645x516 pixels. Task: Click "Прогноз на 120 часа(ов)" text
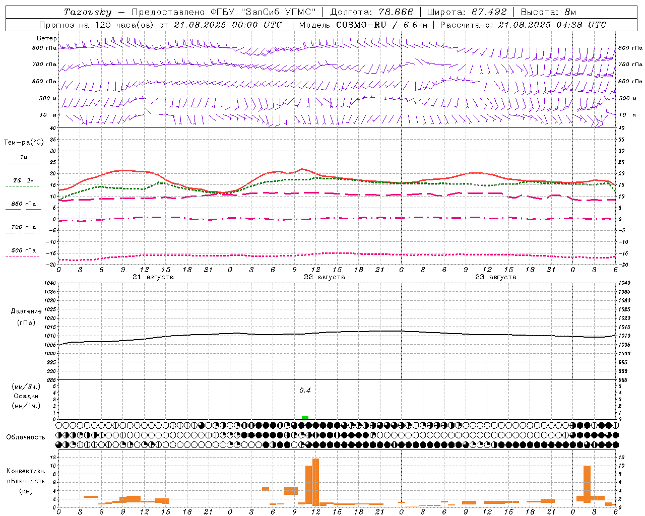97,25
